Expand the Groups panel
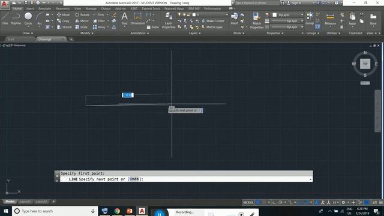The width and height of the screenshot is (384, 216). tap(313, 33)
